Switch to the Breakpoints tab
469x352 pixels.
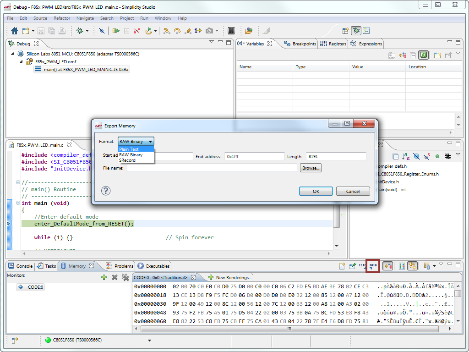tap(303, 44)
